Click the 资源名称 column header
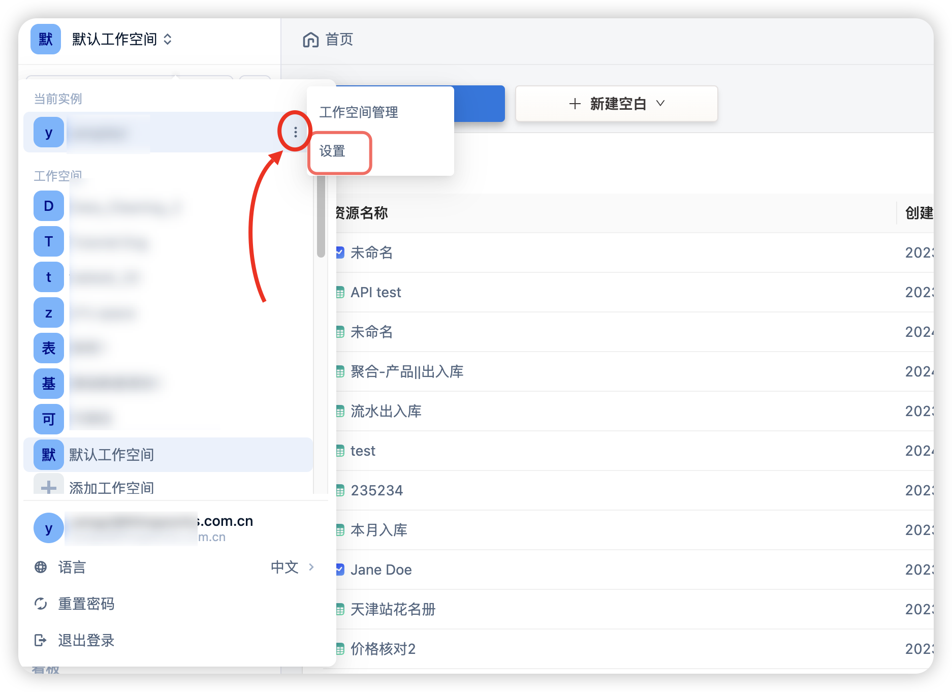The image size is (952, 692). point(363,212)
